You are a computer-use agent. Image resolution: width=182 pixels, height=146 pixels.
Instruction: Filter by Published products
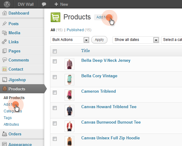(75, 30)
